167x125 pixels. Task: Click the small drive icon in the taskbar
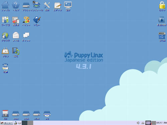point(20,123)
